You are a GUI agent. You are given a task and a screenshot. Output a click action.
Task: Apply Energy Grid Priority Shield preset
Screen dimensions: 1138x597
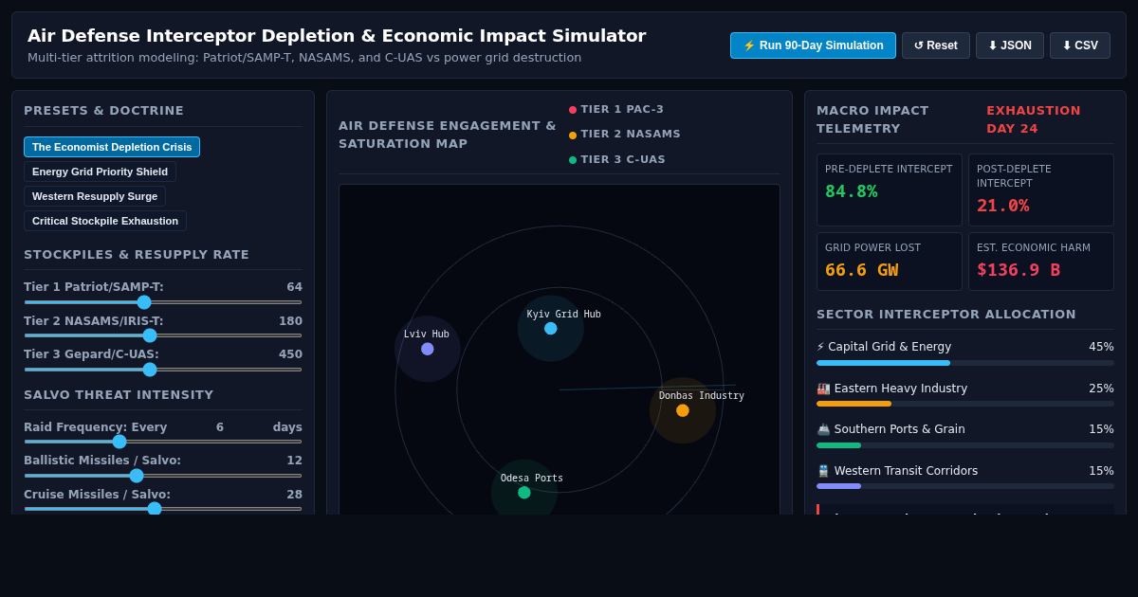[100, 172]
